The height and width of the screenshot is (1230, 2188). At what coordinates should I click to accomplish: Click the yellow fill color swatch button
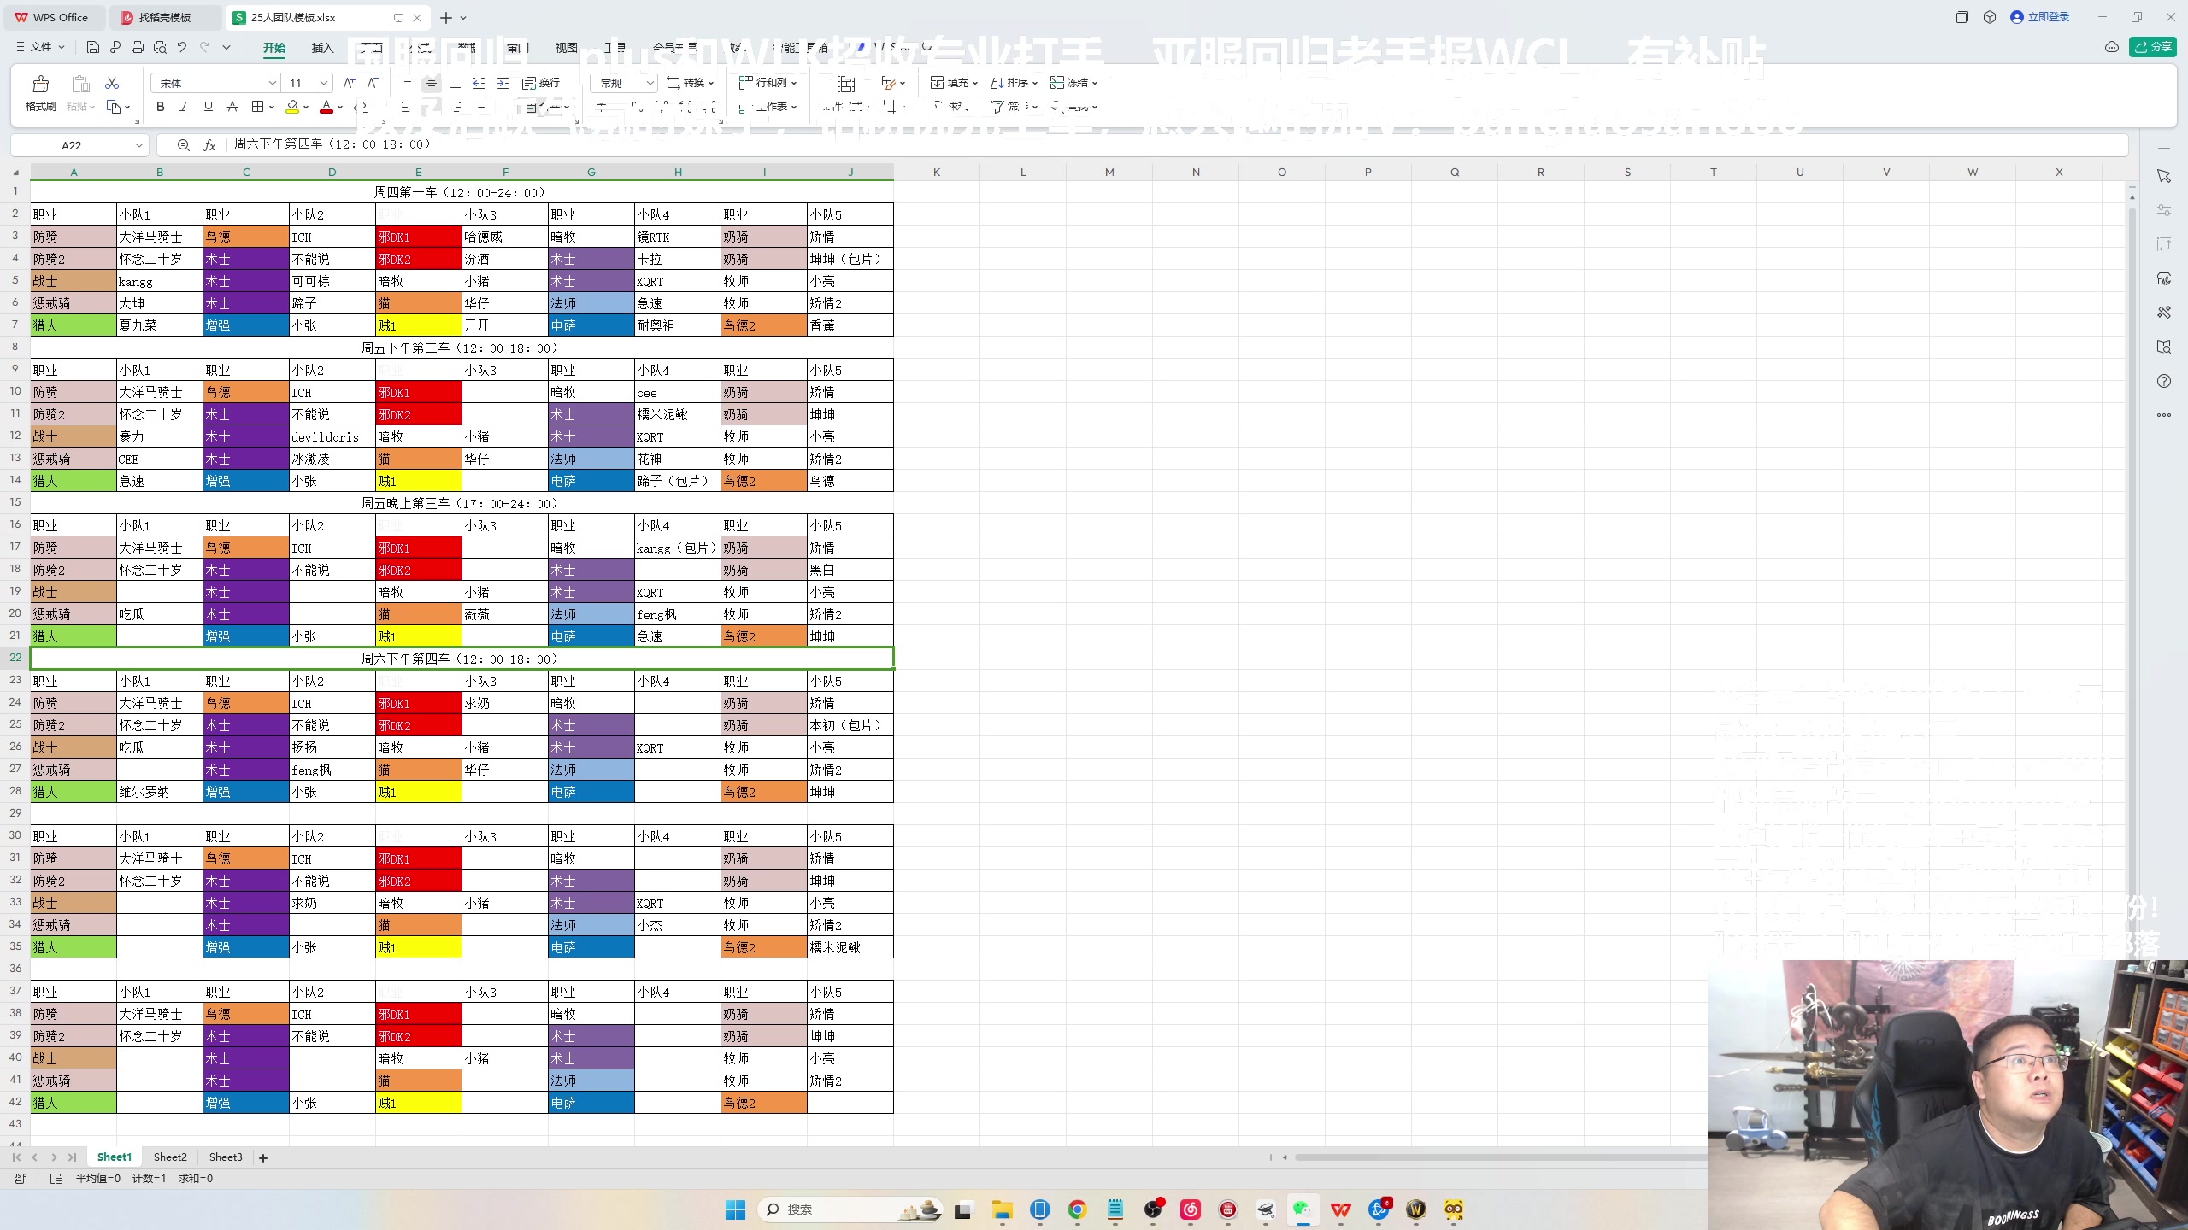[x=292, y=107]
